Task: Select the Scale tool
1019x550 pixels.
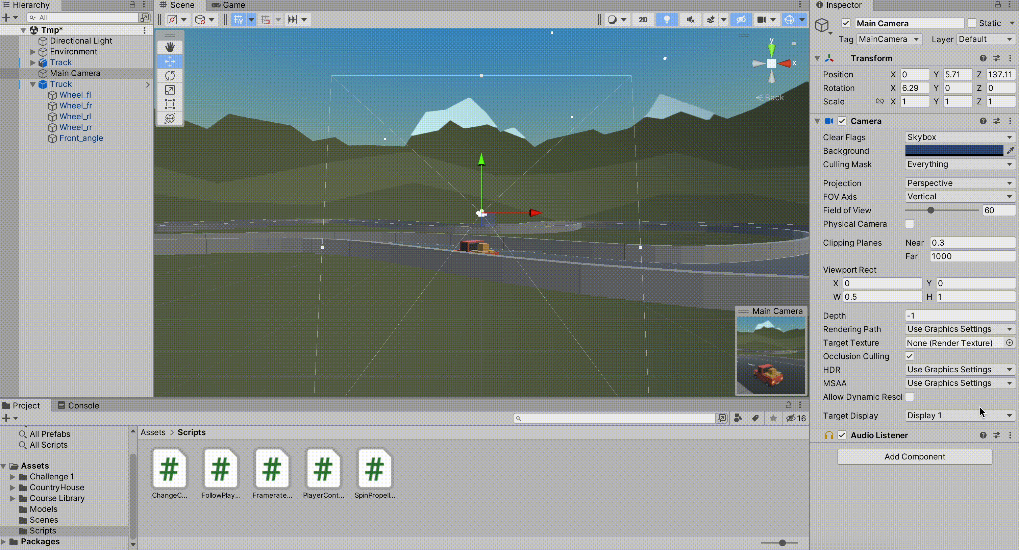Action: point(170,90)
